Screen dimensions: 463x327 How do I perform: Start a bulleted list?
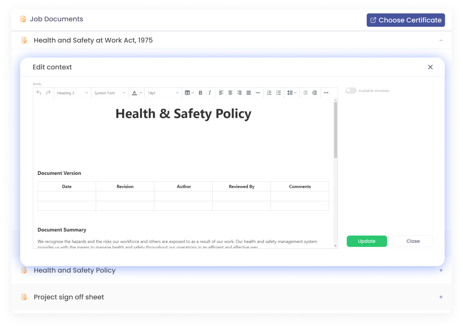click(278, 93)
